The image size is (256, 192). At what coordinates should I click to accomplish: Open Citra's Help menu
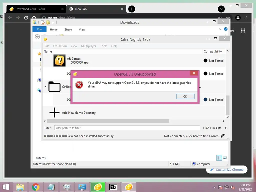[x=114, y=46]
